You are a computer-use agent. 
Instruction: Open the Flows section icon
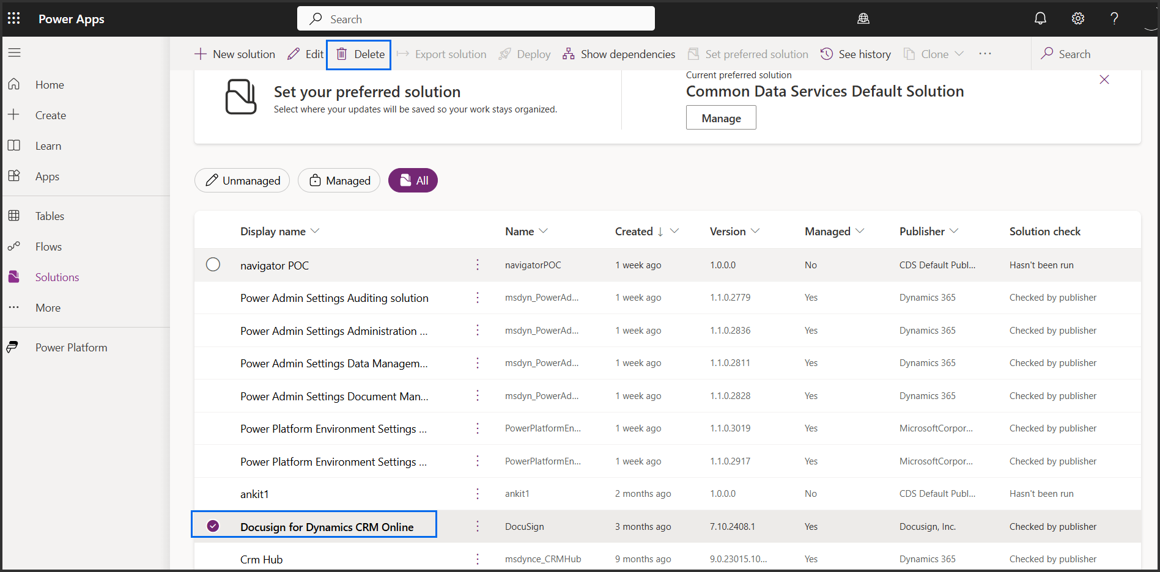pyautogui.click(x=13, y=246)
